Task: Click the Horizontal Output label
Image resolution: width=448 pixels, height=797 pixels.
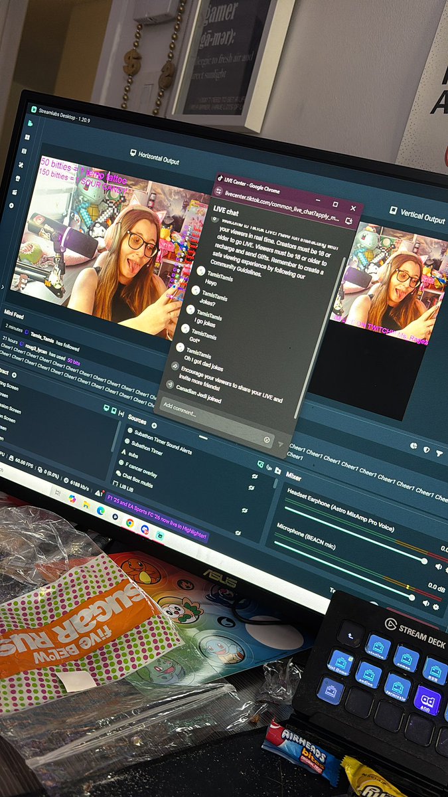Action: coord(159,158)
